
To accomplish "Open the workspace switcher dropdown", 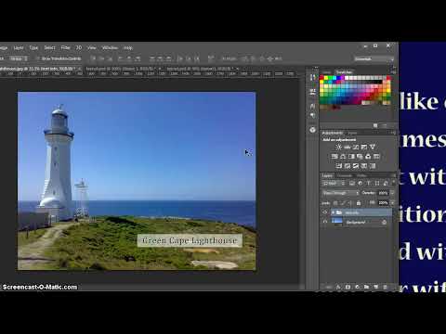I will click(x=374, y=58).
